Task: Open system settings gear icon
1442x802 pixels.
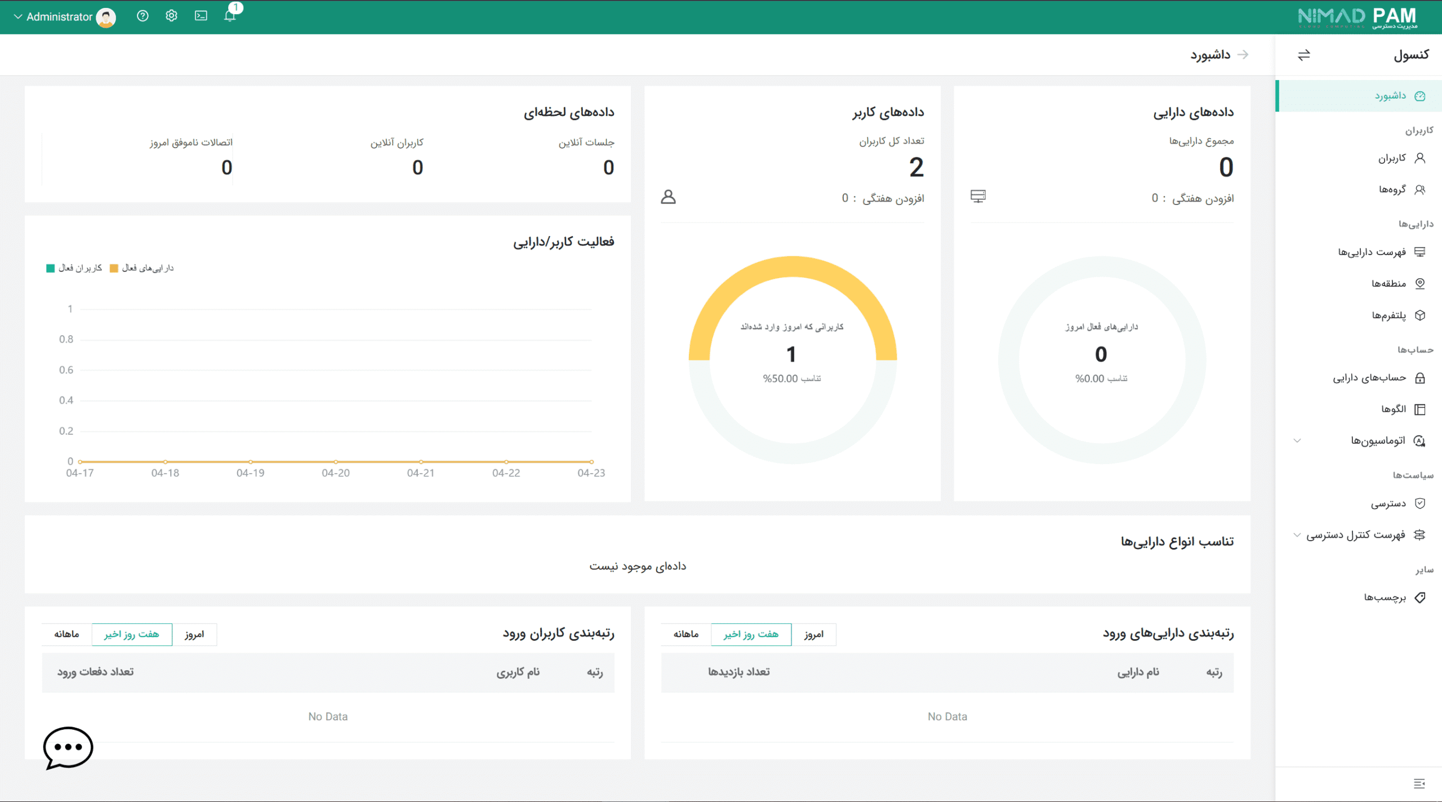Action: click(171, 16)
